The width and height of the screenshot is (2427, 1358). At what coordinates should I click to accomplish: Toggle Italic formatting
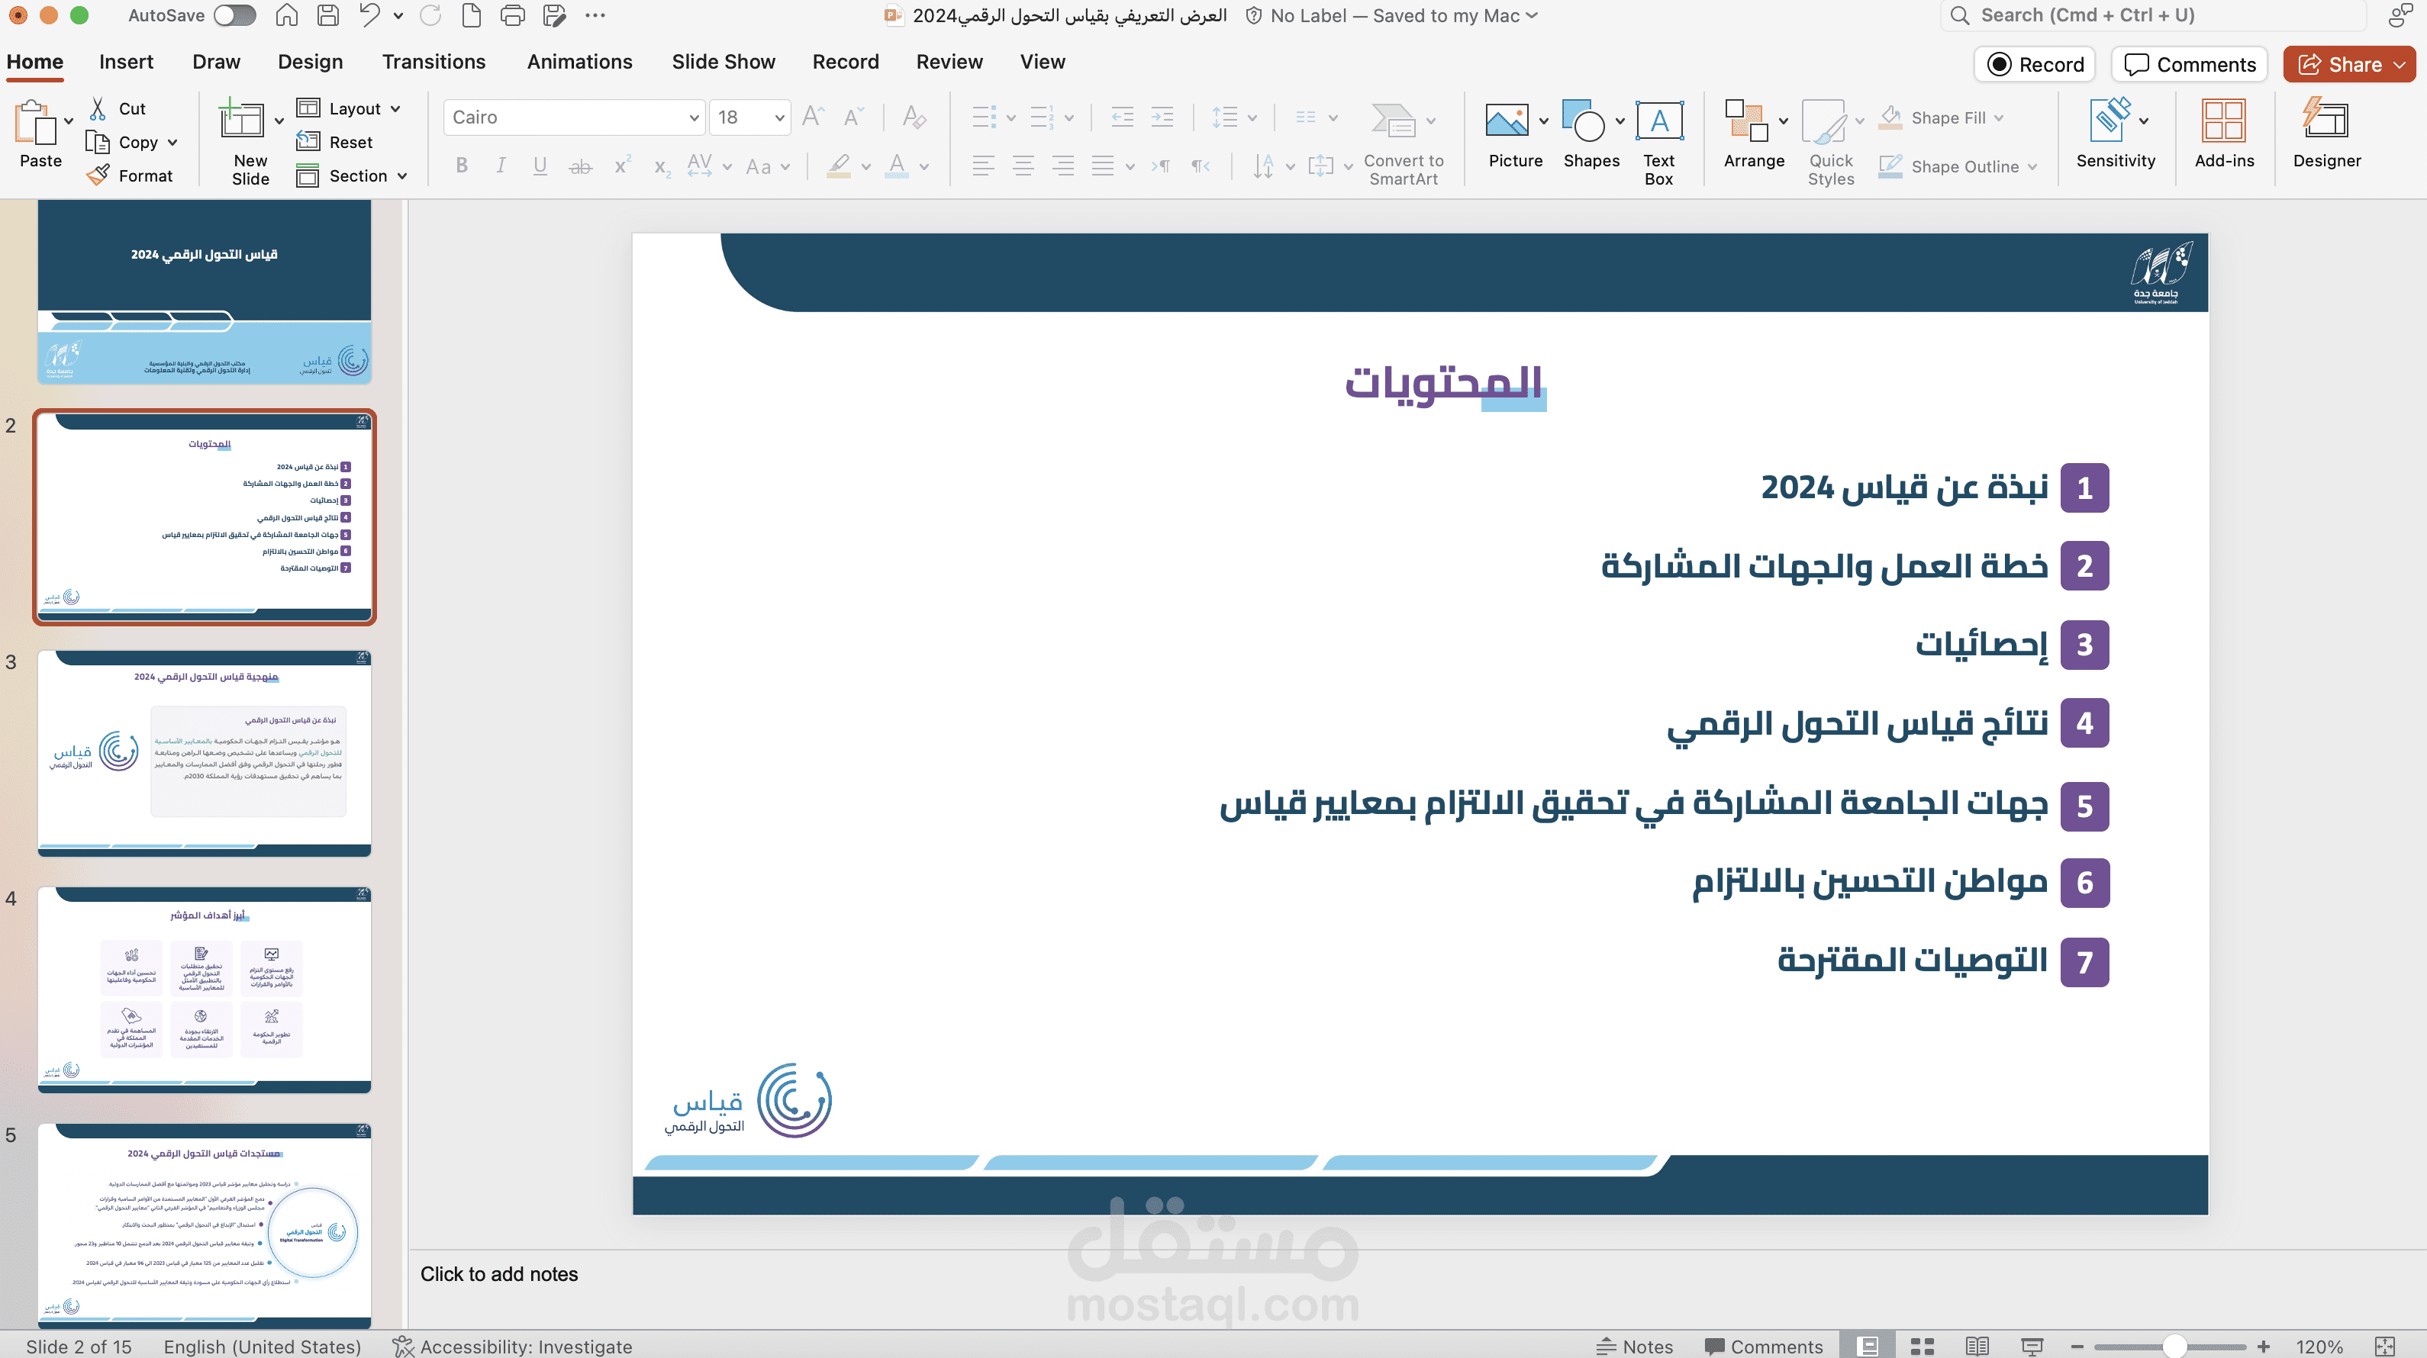[x=501, y=166]
